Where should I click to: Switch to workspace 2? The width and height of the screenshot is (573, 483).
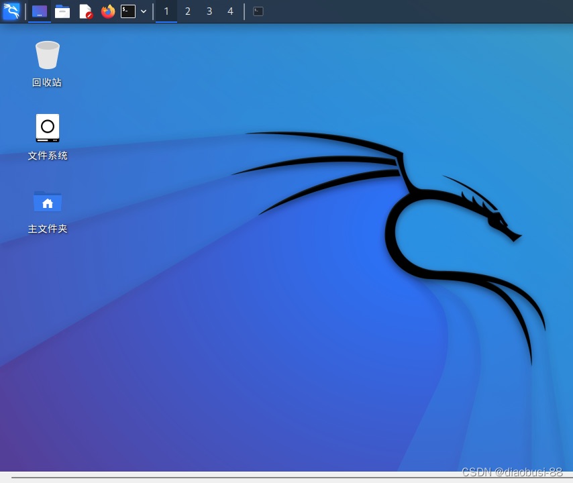187,11
